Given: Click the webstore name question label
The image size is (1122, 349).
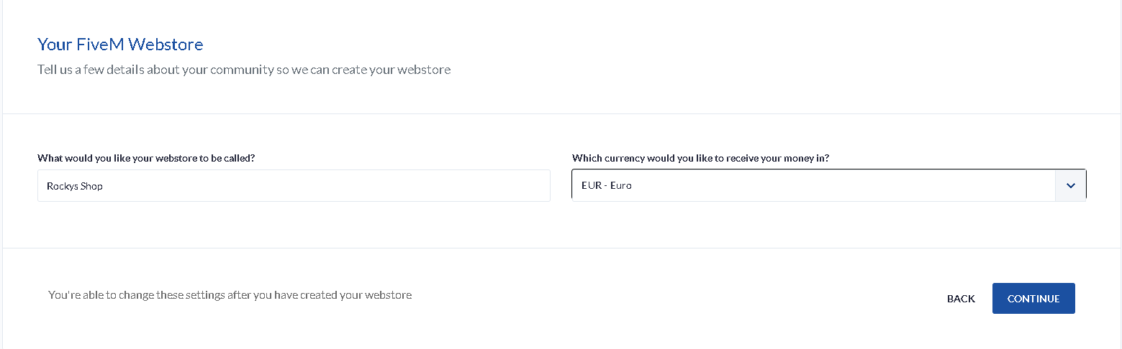Looking at the screenshot, I should [x=146, y=158].
